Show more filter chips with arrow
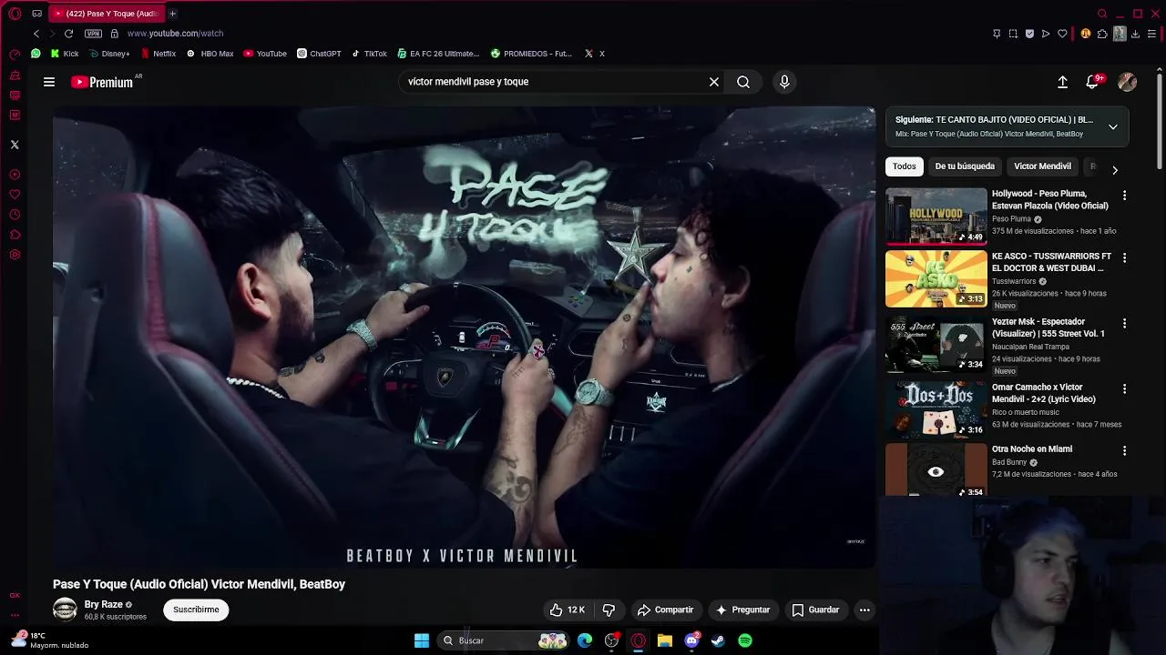The width and height of the screenshot is (1166, 655). click(x=1115, y=170)
